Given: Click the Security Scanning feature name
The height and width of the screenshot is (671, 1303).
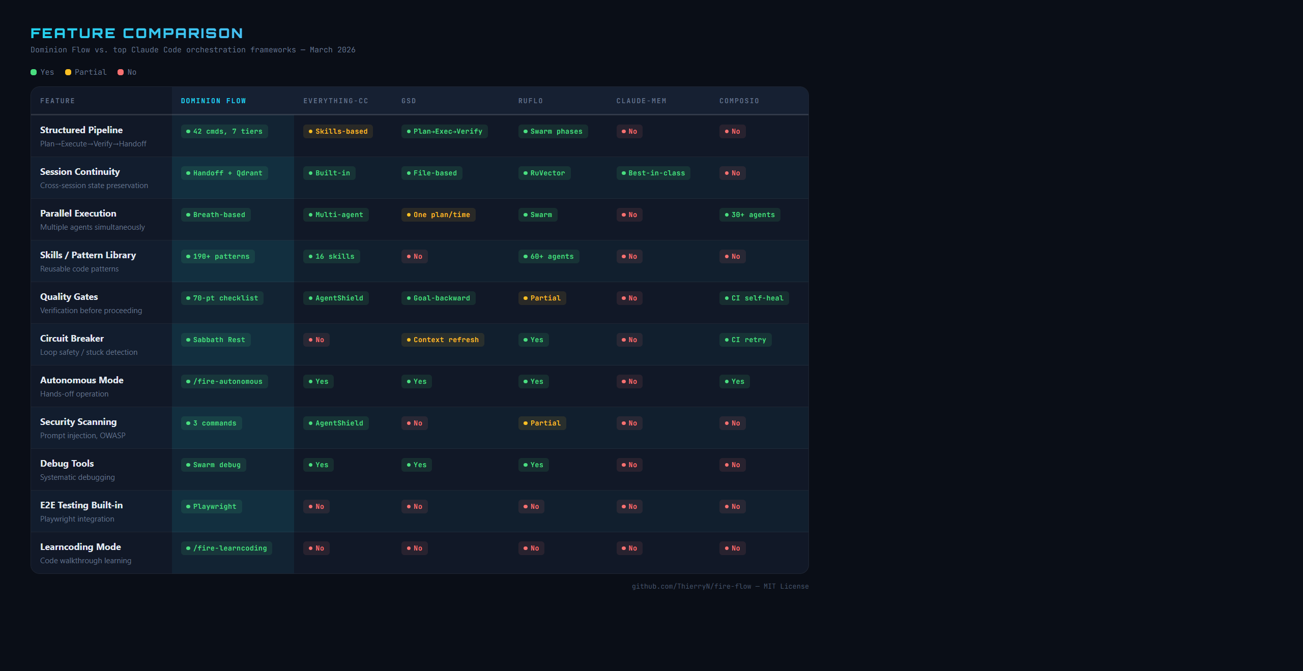Looking at the screenshot, I should point(78,422).
